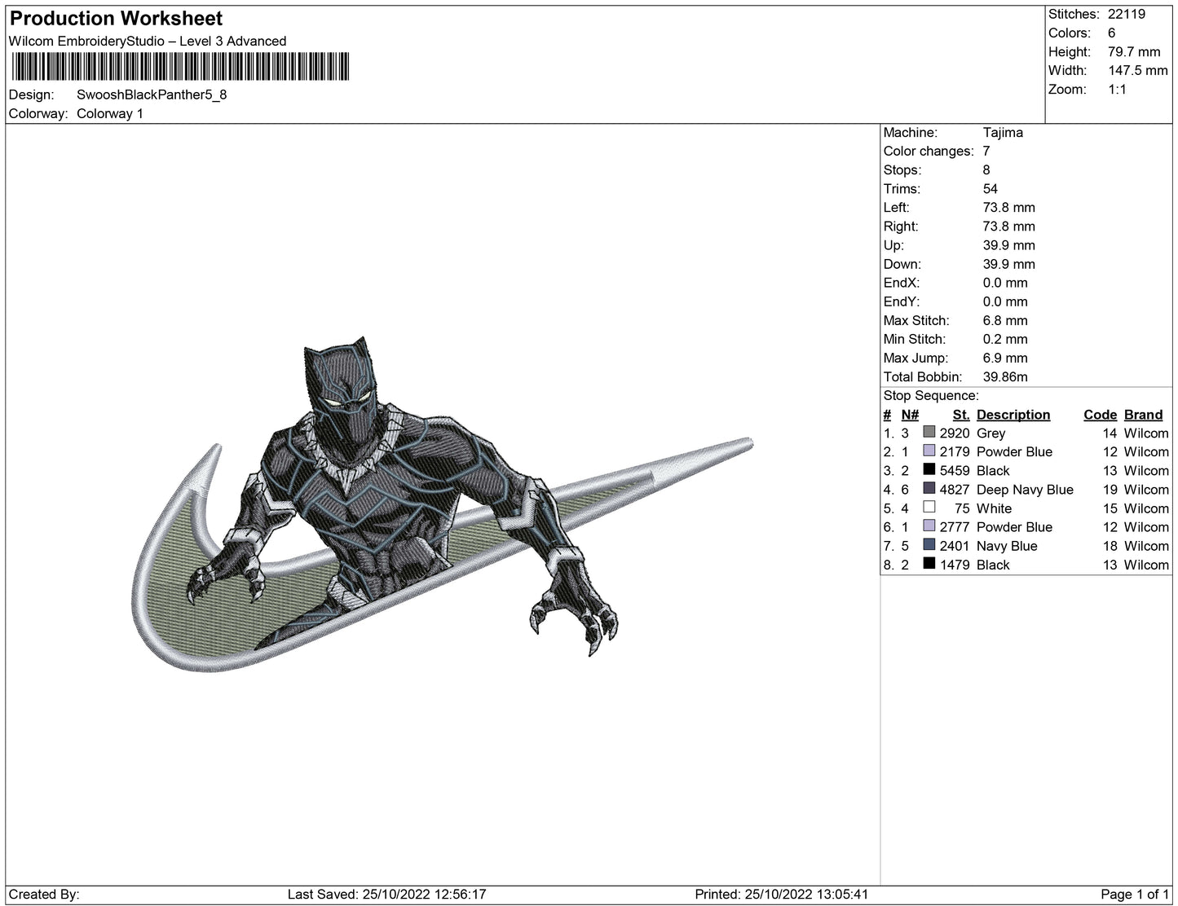The height and width of the screenshot is (906, 1178).
Task: Click the Down value 39.9 mm
Action: (1009, 263)
